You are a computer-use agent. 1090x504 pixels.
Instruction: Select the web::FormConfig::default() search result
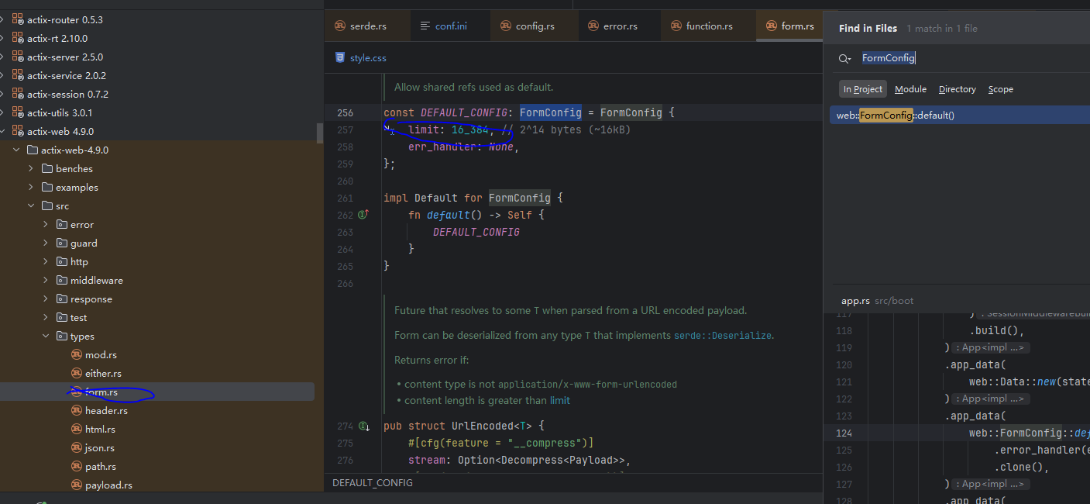[960, 116]
